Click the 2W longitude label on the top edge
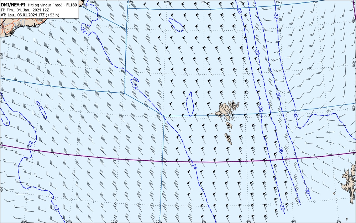Image resolution: width=356 pixels, height=223 pixels. (315, 2)
